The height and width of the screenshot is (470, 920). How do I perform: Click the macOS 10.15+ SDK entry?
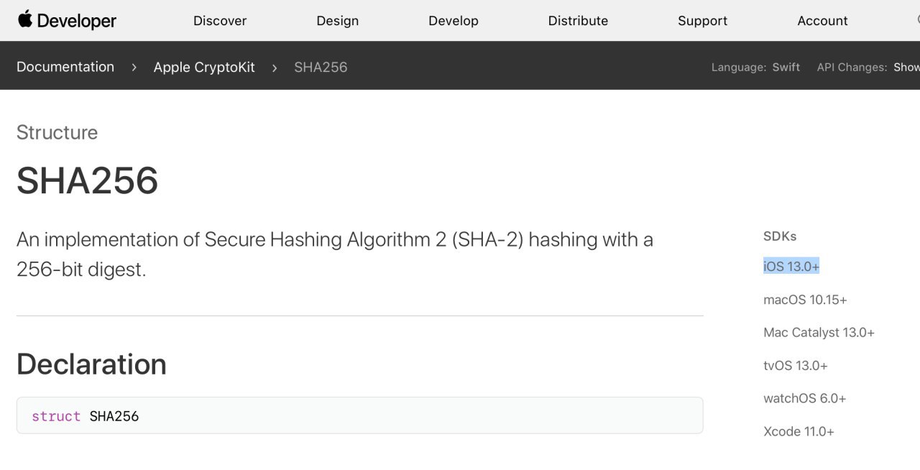tap(805, 300)
